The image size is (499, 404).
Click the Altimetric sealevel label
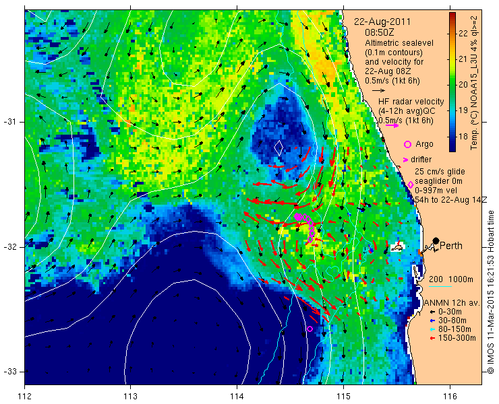pyautogui.click(x=399, y=42)
